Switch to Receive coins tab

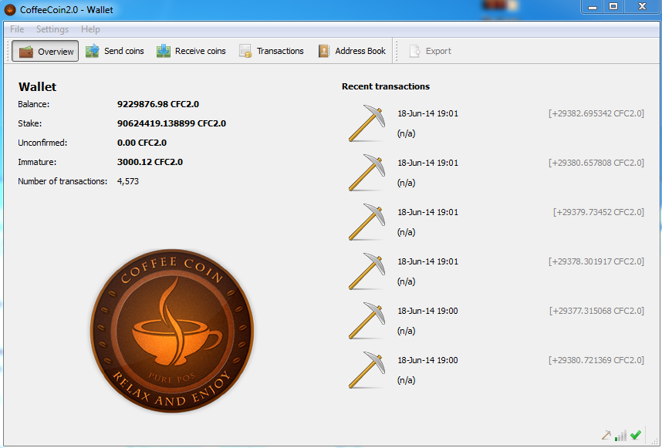pos(191,51)
